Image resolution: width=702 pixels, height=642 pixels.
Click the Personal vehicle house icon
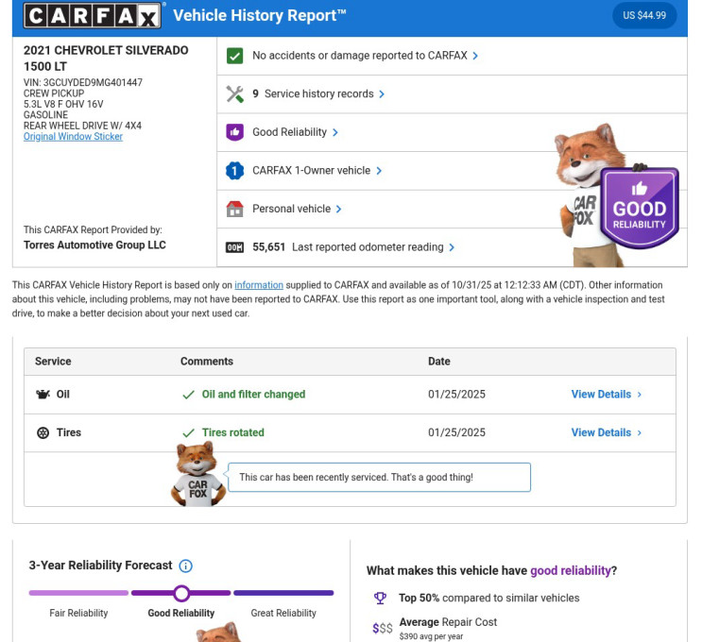(x=235, y=209)
